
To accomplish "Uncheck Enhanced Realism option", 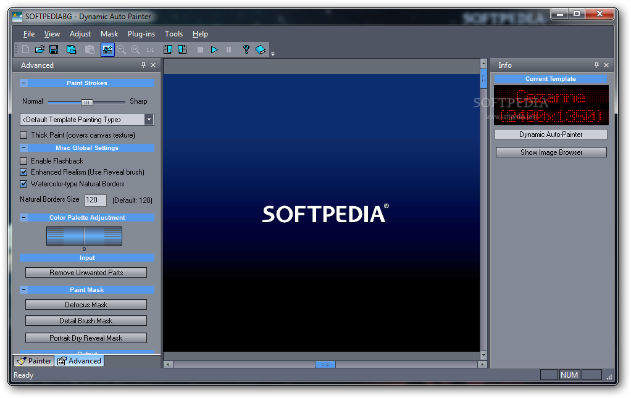I will tap(23, 172).
